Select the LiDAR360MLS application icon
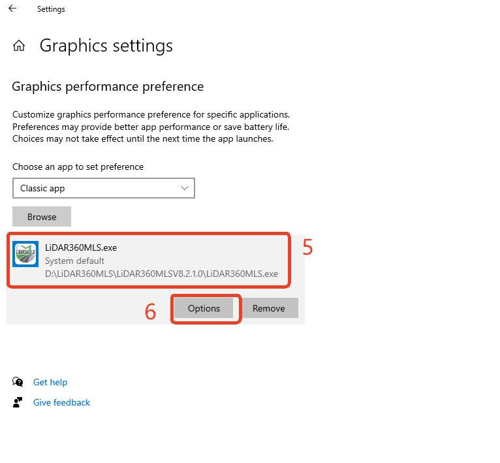The height and width of the screenshot is (463, 500). pos(25,253)
